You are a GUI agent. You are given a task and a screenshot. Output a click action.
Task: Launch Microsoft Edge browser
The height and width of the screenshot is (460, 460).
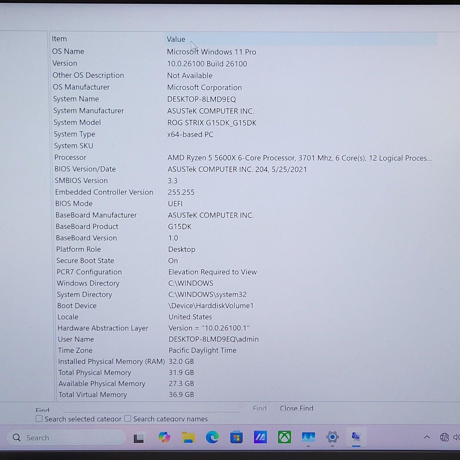(x=212, y=437)
